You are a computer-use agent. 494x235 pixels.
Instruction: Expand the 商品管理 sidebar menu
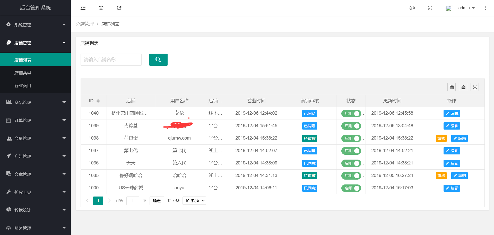35,102
